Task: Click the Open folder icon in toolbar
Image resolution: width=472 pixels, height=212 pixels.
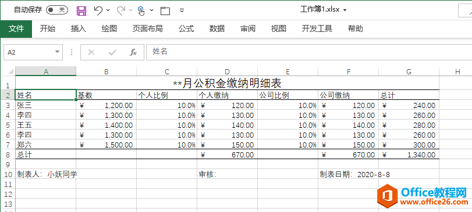Action: (x=165, y=11)
